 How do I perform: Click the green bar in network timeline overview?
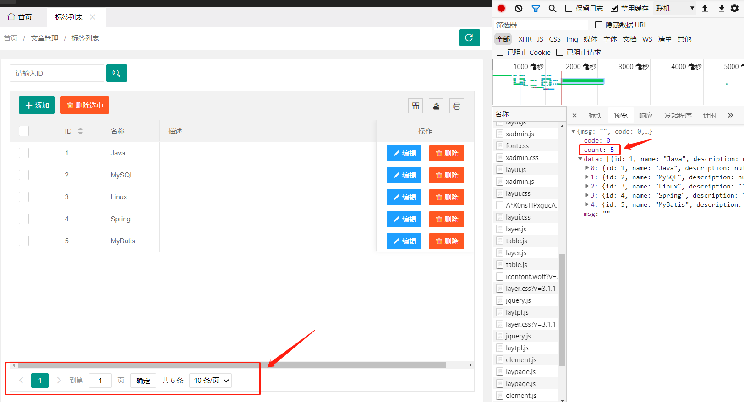pyautogui.click(x=583, y=81)
